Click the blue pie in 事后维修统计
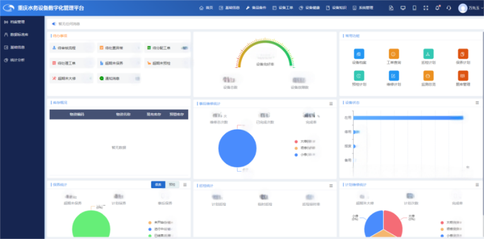Viewport: 484px width, 239px height. [238, 148]
